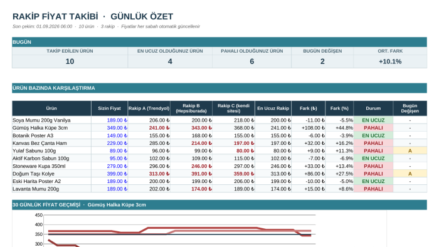
Task: Select the PAHALI OLDUĞUNUZ ÜRÜN value 6
Action: click(251, 61)
